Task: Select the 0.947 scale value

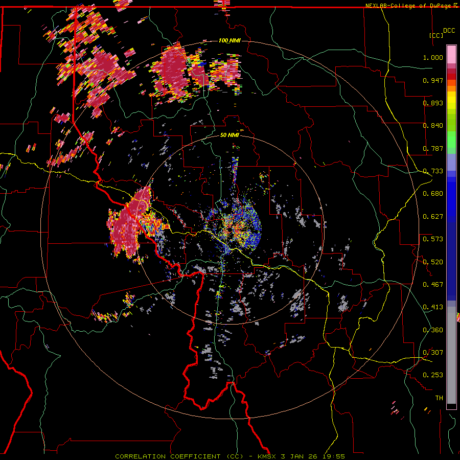Action: click(433, 80)
